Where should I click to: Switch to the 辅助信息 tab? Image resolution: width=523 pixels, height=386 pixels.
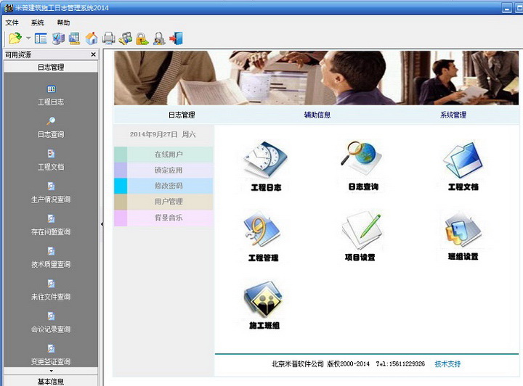pos(317,115)
